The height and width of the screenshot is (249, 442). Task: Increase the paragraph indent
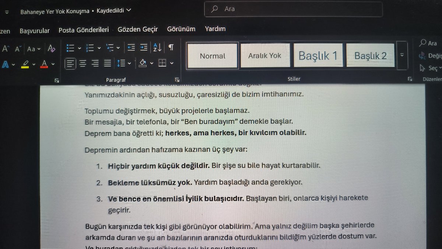(x=144, y=48)
